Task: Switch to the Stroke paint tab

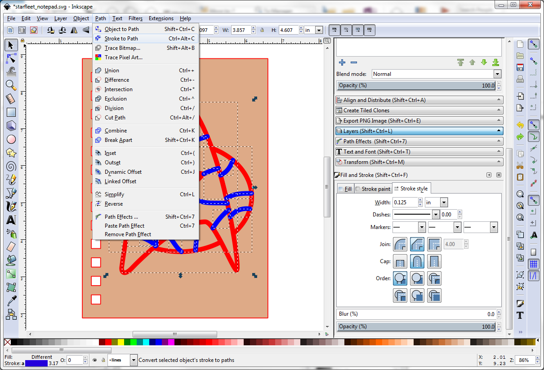Action: point(373,189)
